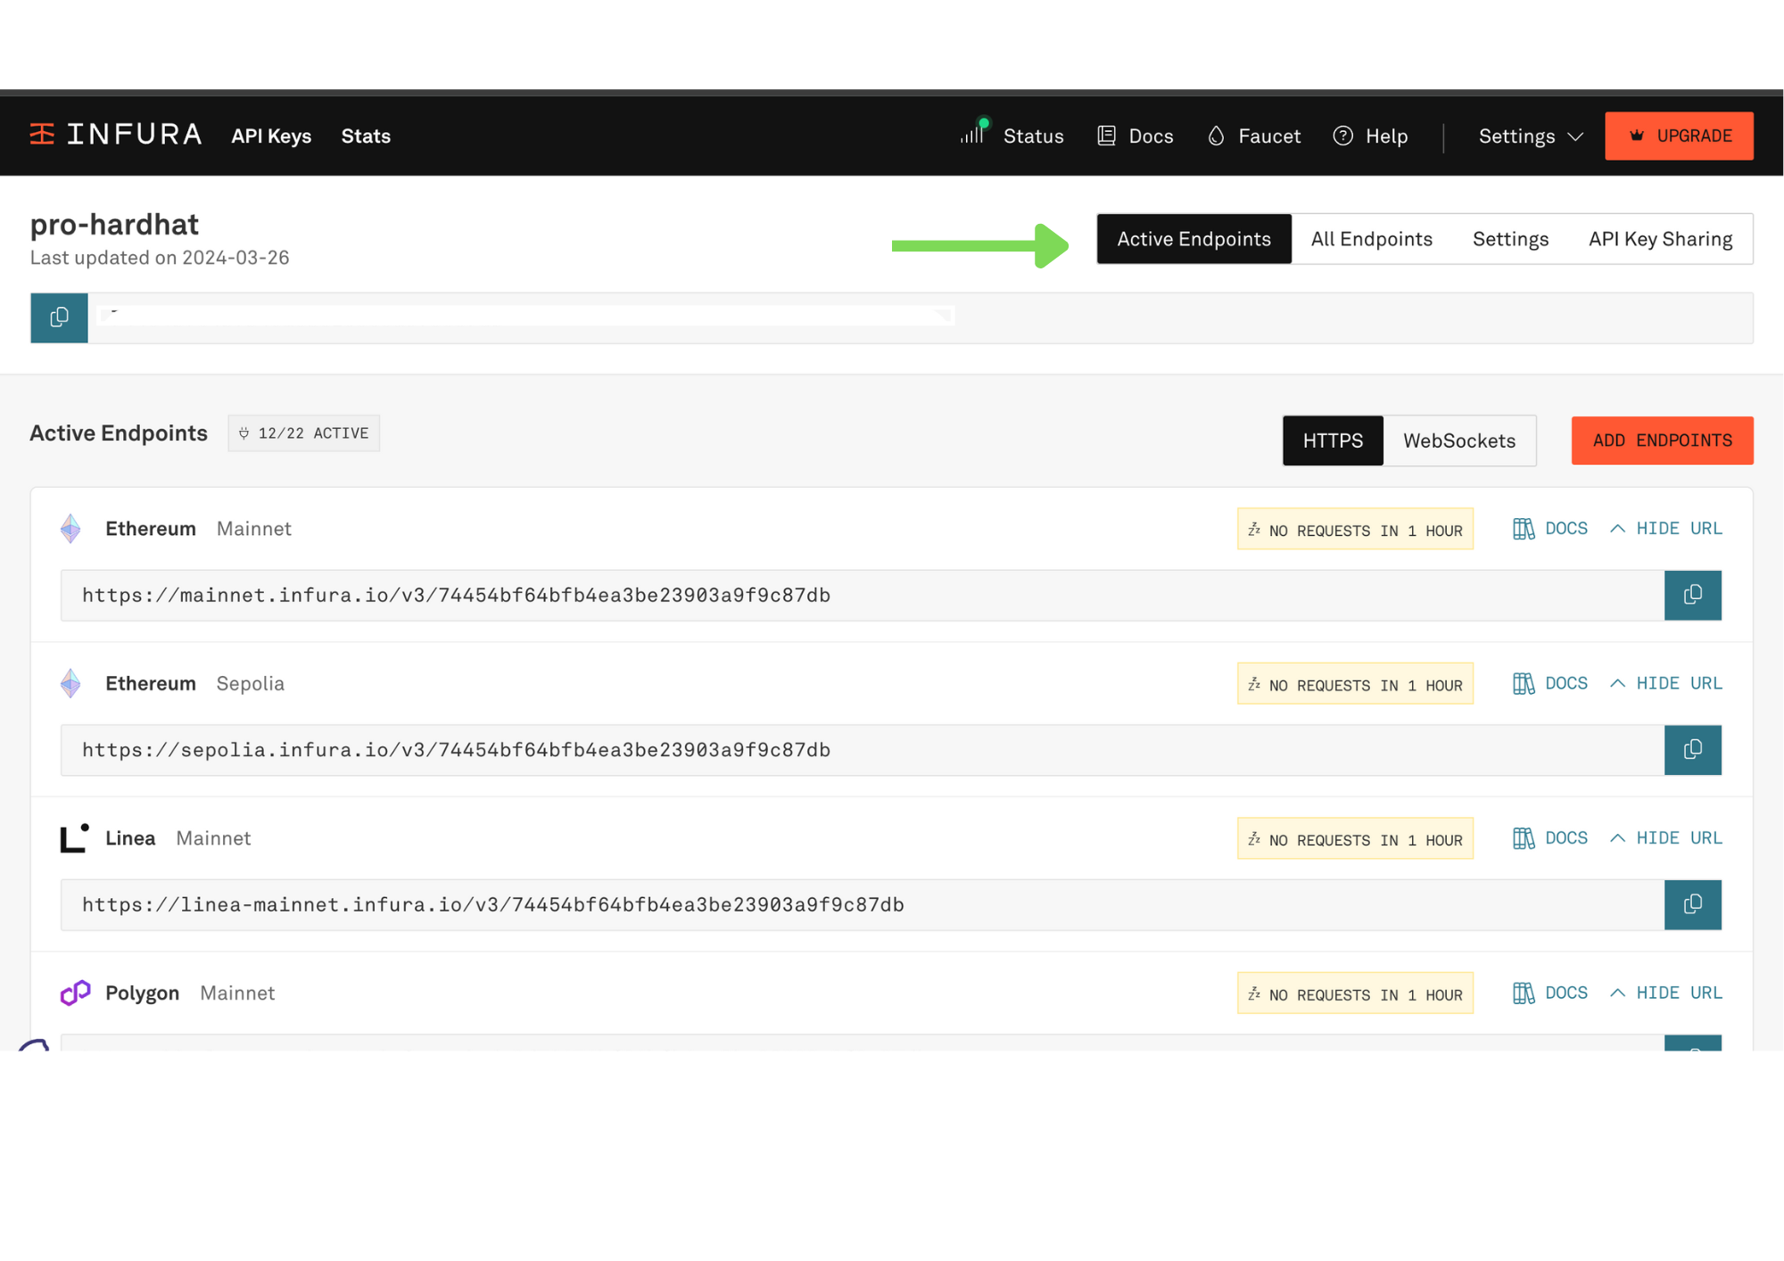Viewport: 1784px width, 1261px height.
Task: Open the API Key Sharing tab
Action: pyautogui.click(x=1660, y=238)
